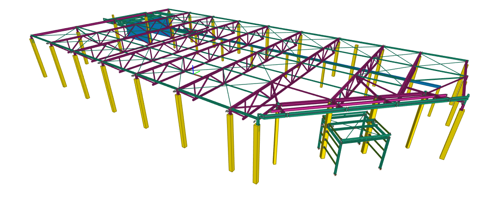Click the column just left of front corner
Screen dimensions: 502x222
coord(231,143)
